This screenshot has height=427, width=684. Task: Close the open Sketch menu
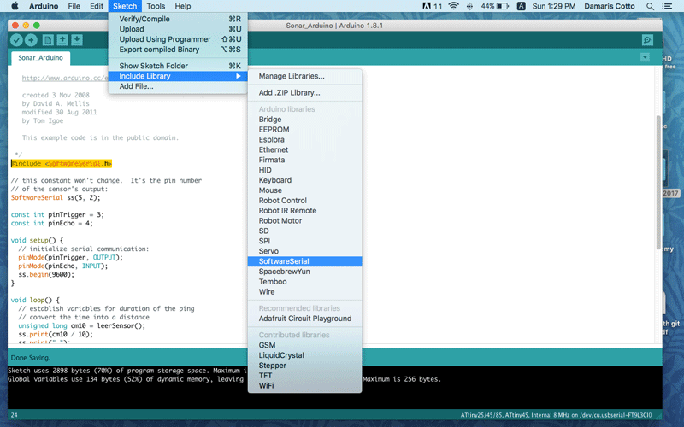[125, 6]
